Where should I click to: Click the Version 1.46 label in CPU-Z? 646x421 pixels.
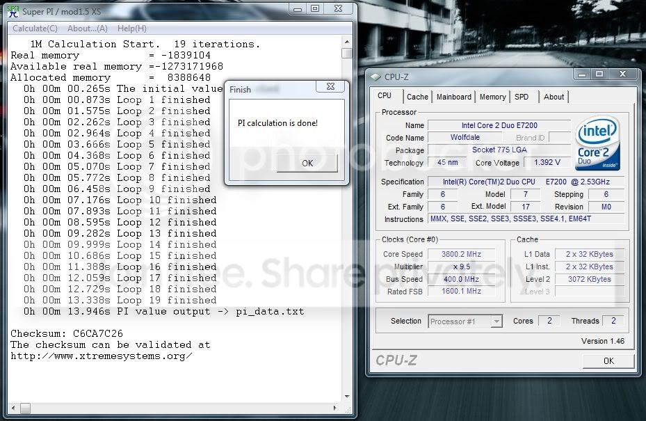pos(603,341)
